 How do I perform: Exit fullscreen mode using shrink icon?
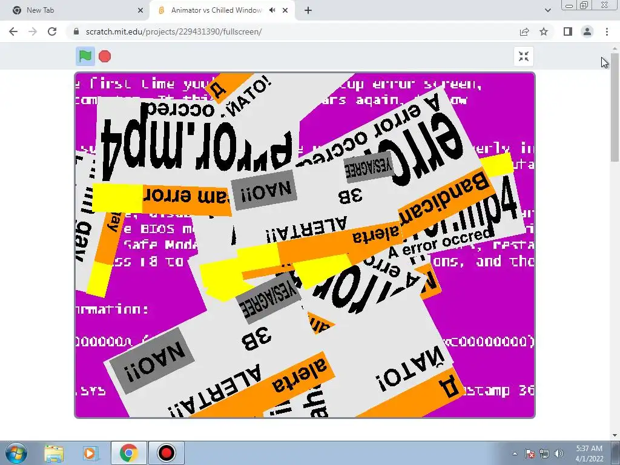524,56
